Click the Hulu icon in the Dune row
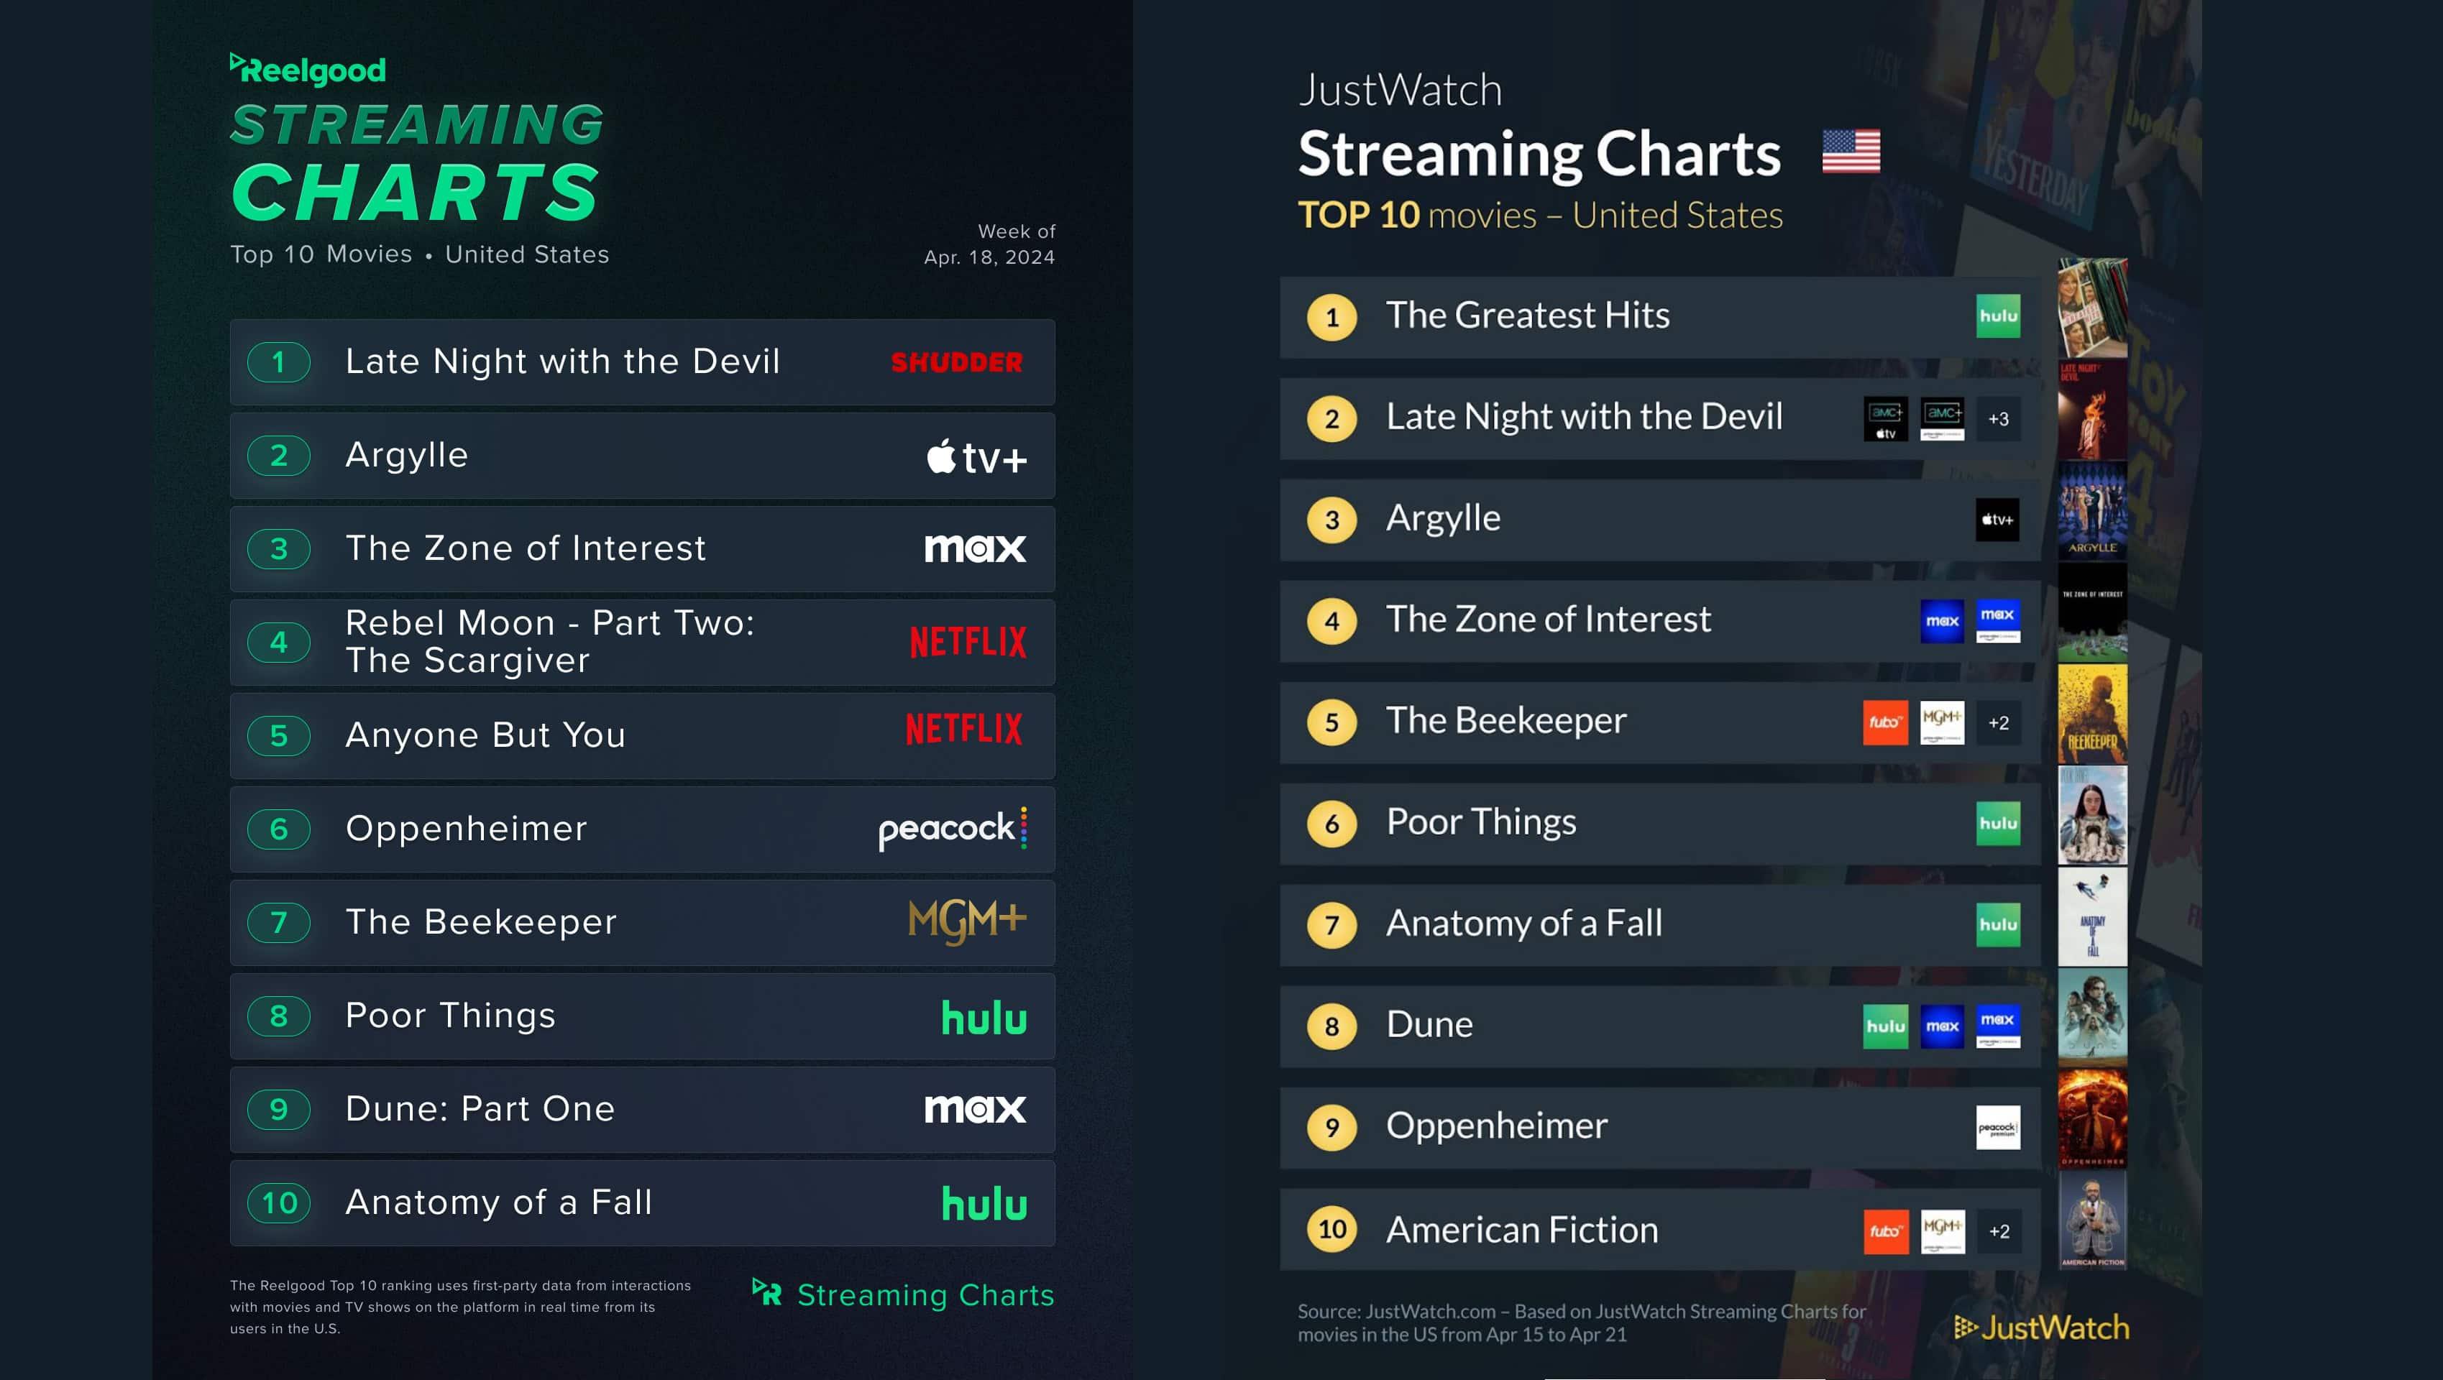The image size is (2443, 1380). (1884, 1026)
